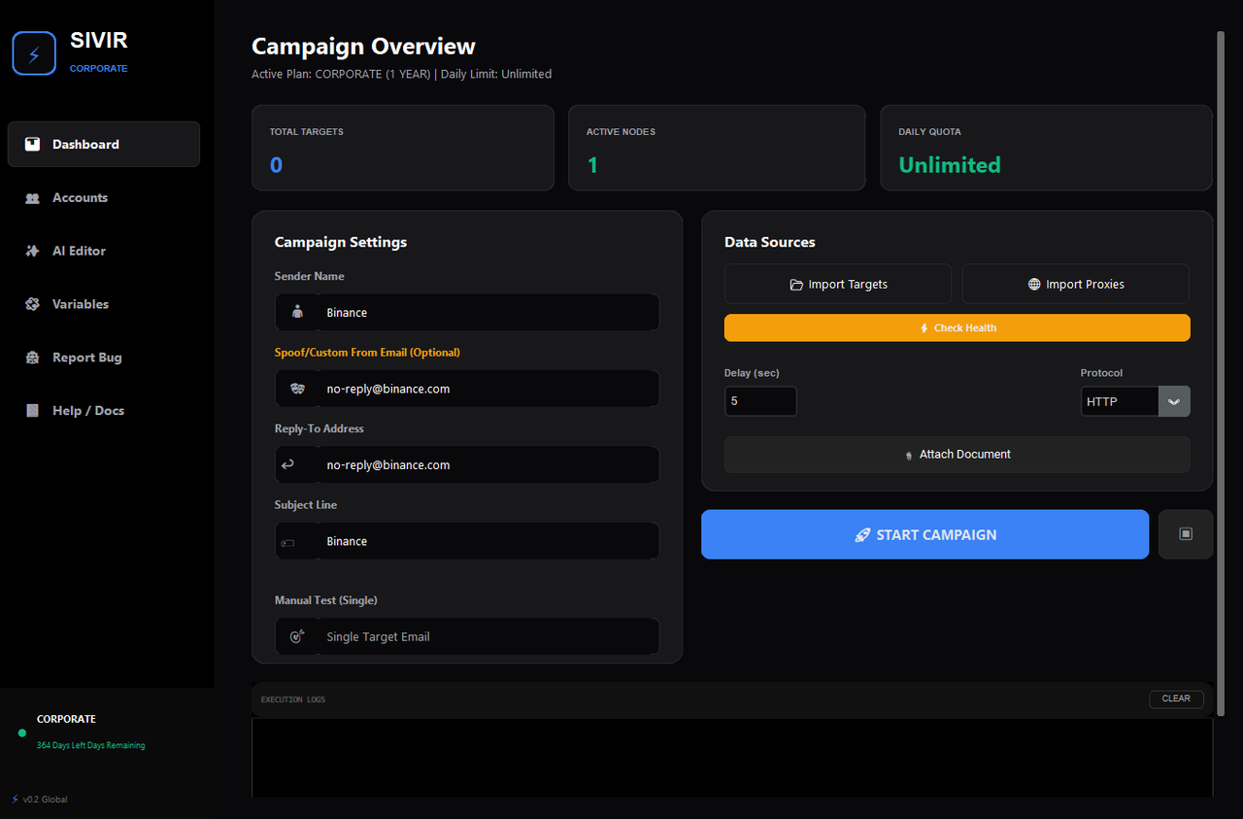Click the Data Sources heading
This screenshot has height=819, width=1243.
pos(770,242)
